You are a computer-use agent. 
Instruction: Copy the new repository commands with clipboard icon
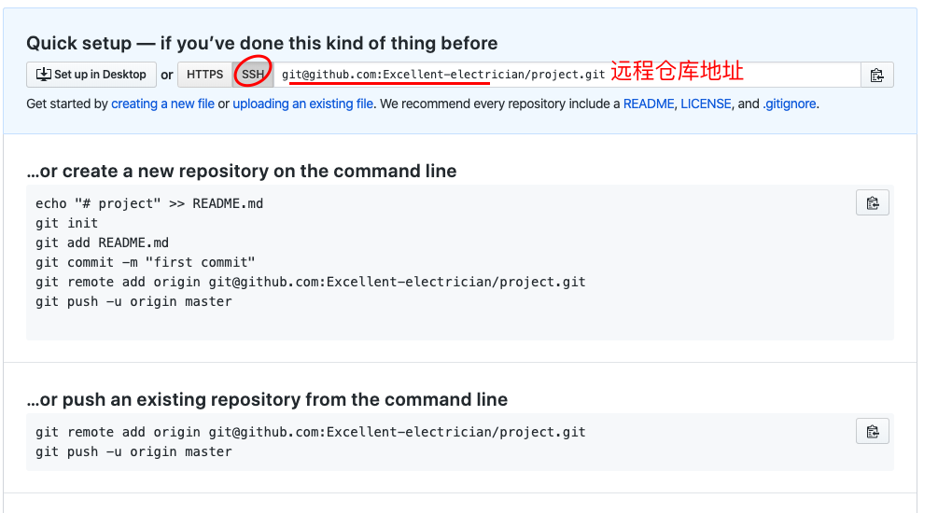tap(873, 202)
